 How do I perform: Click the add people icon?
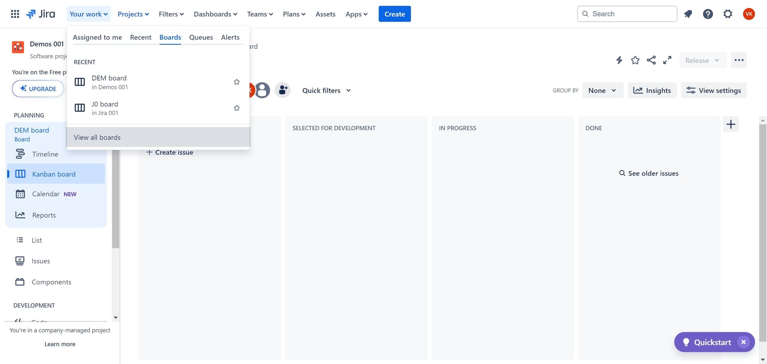283,90
